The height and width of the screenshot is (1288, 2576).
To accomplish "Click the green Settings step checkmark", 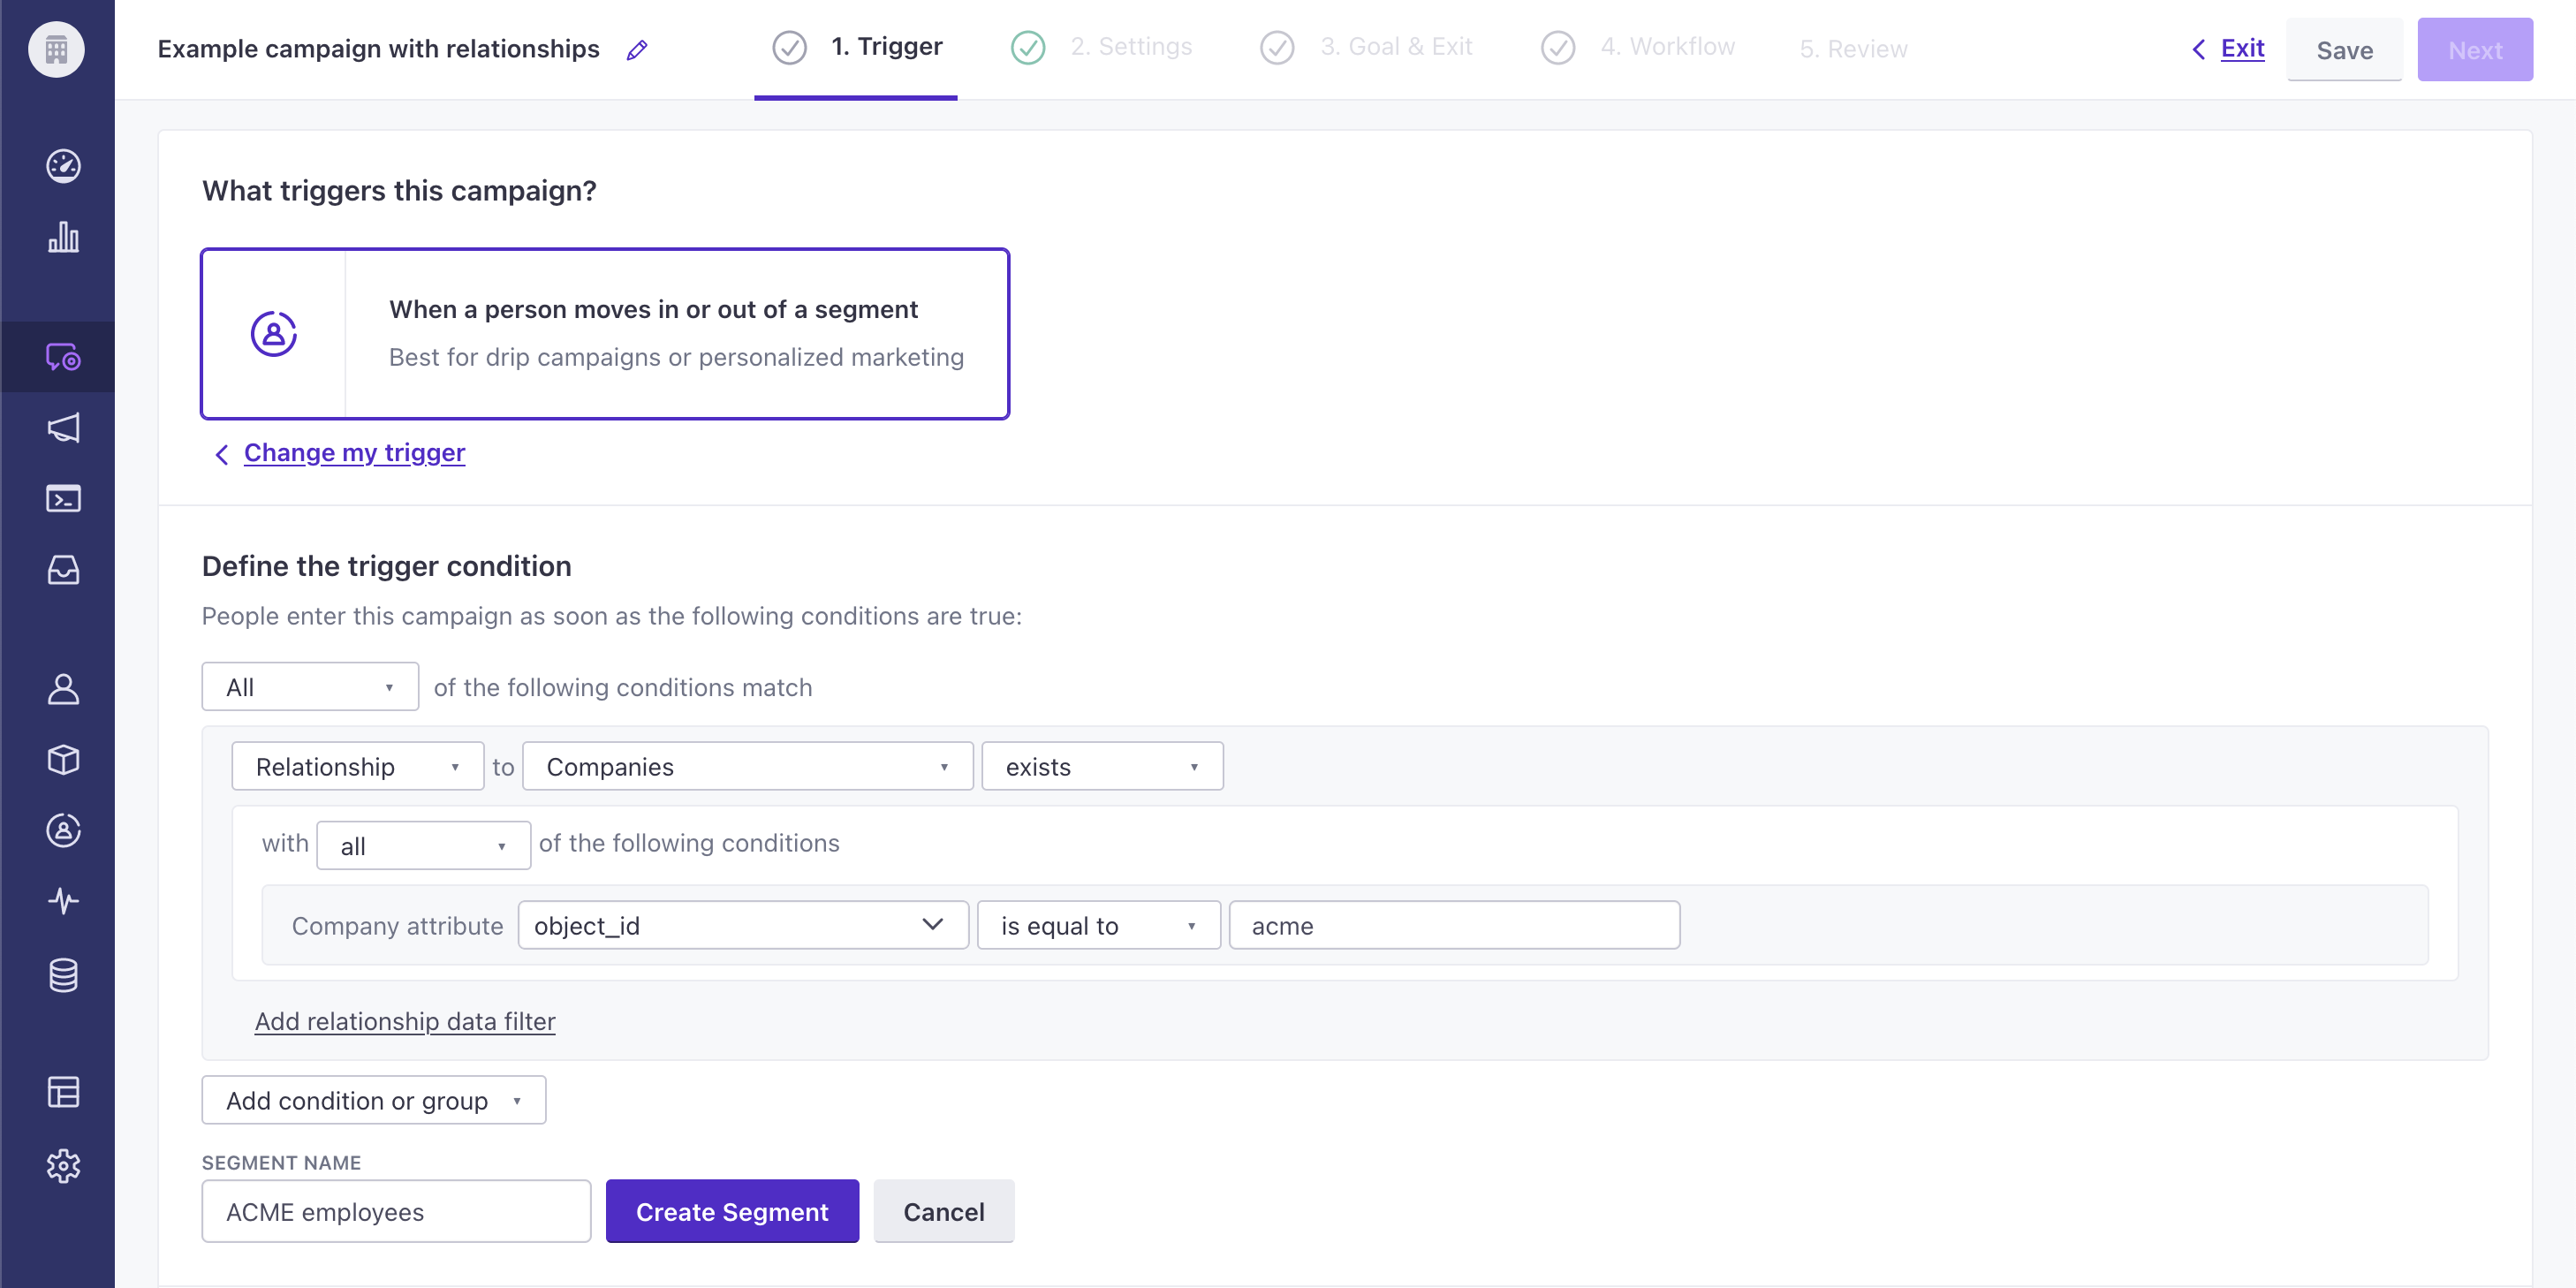I will click(1028, 47).
